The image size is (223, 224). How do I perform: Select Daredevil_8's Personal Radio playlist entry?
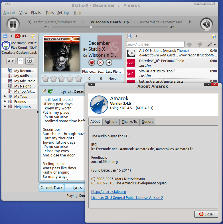tap(172, 63)
